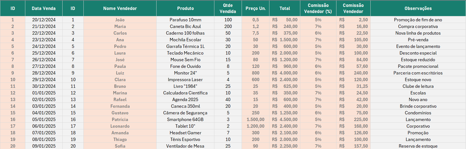Select the Headset Gamer product cell
This screenshot has width=466, height=149.
click(x=185, y=133)
